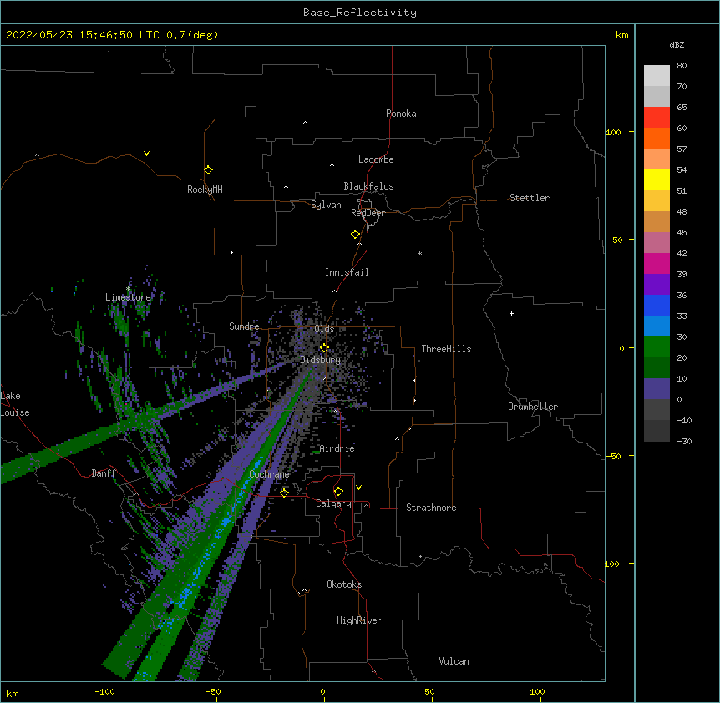Select the Airdrie label
This screenshot has width=720, height=703.
pyautogui.click(x=337, y=448)
